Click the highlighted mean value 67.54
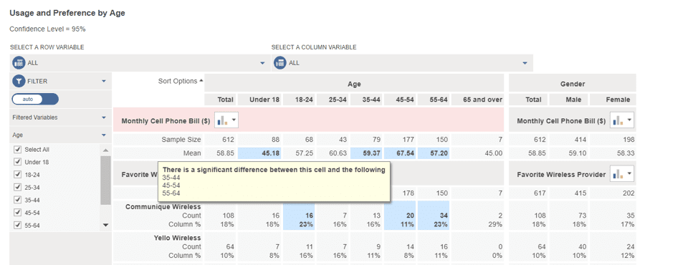This screenshot has height=265, width=698. (405, 153)
